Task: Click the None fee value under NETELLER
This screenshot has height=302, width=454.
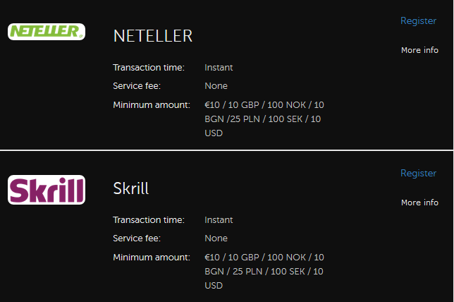Action: coord(216,86)
